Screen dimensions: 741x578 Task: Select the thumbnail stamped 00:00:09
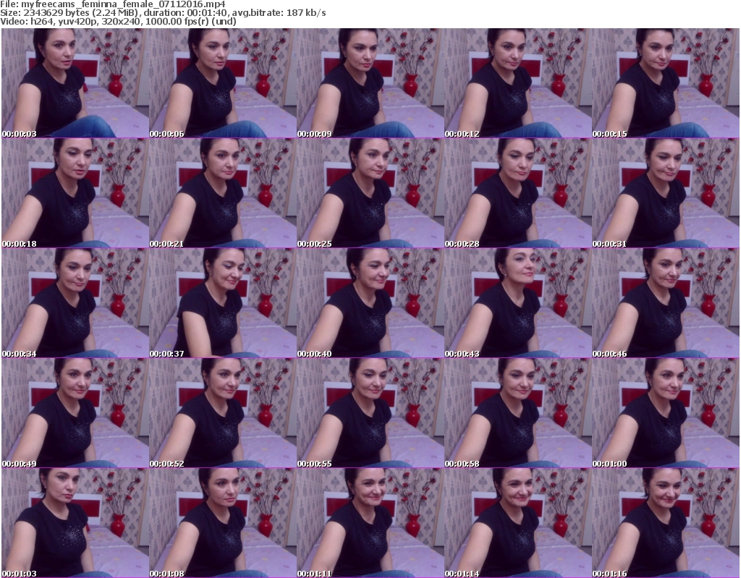click(370, 83)
